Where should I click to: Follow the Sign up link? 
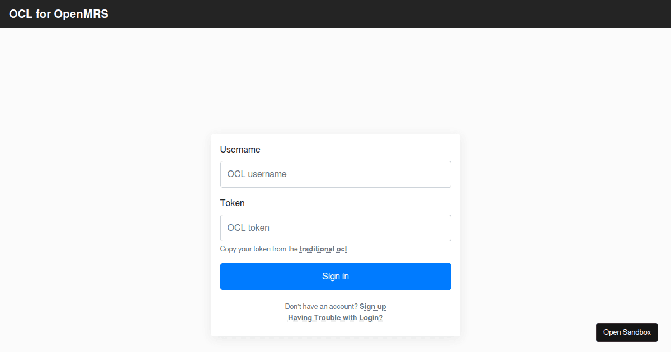pos(372,307)
